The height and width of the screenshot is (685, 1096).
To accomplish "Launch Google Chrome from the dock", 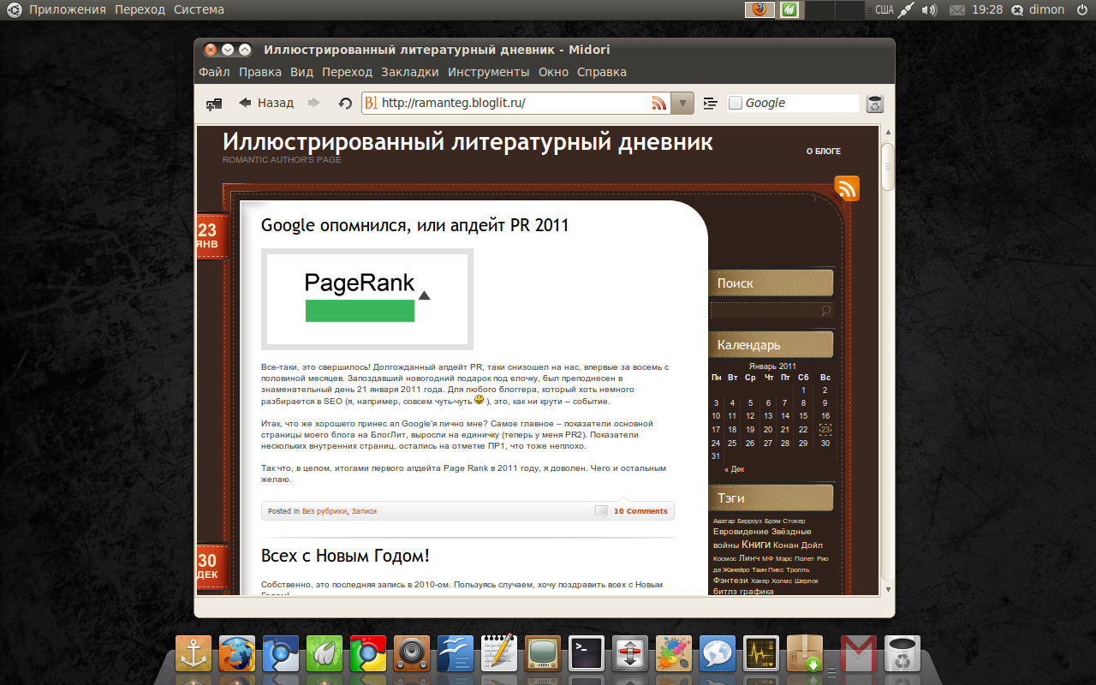I will [368, 653].
